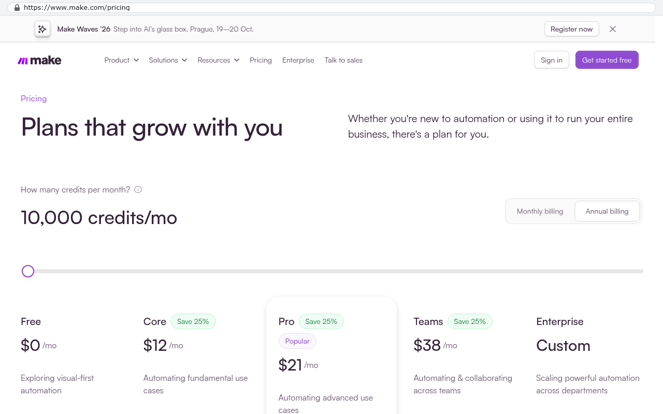This screenshot has height=414, width=663.
Task: Click the Teams plan Save 25% badge
Action: click(470, 321)
